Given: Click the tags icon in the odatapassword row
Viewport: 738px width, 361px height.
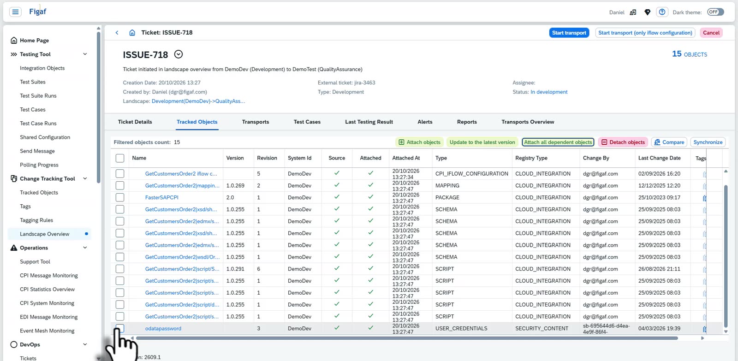Looking at the screenshot, I should pos(704,329).
